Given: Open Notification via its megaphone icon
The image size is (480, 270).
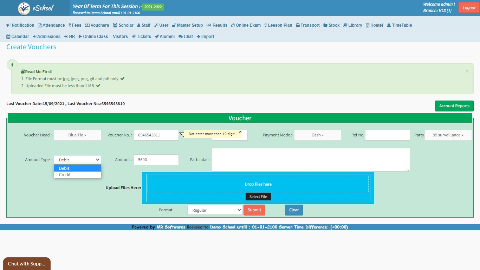Looking at the screenshot, I should [8, 25].
